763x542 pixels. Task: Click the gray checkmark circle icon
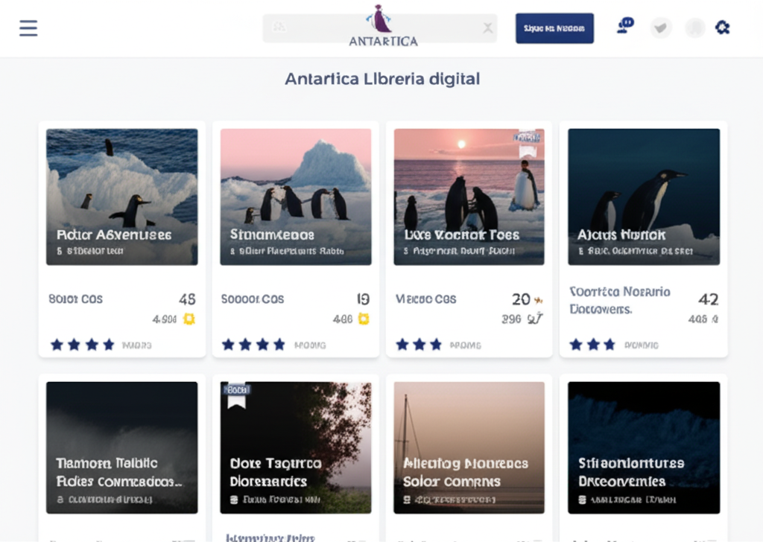(x=661, y=28)
